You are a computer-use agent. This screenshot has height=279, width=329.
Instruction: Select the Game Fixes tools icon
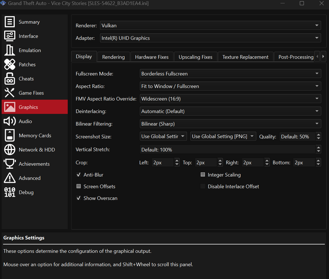coord(10,93)
